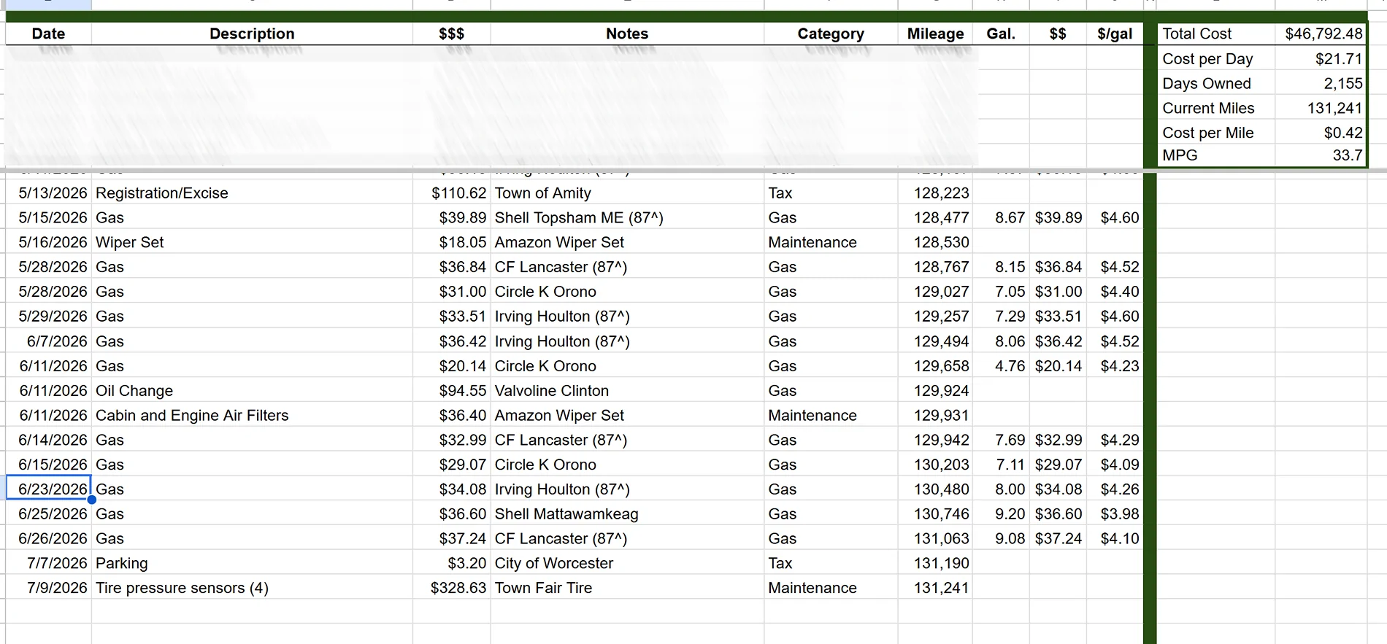Click the selected 6/23/2026 date cell
1387x644 pixels.
(49, 489)
